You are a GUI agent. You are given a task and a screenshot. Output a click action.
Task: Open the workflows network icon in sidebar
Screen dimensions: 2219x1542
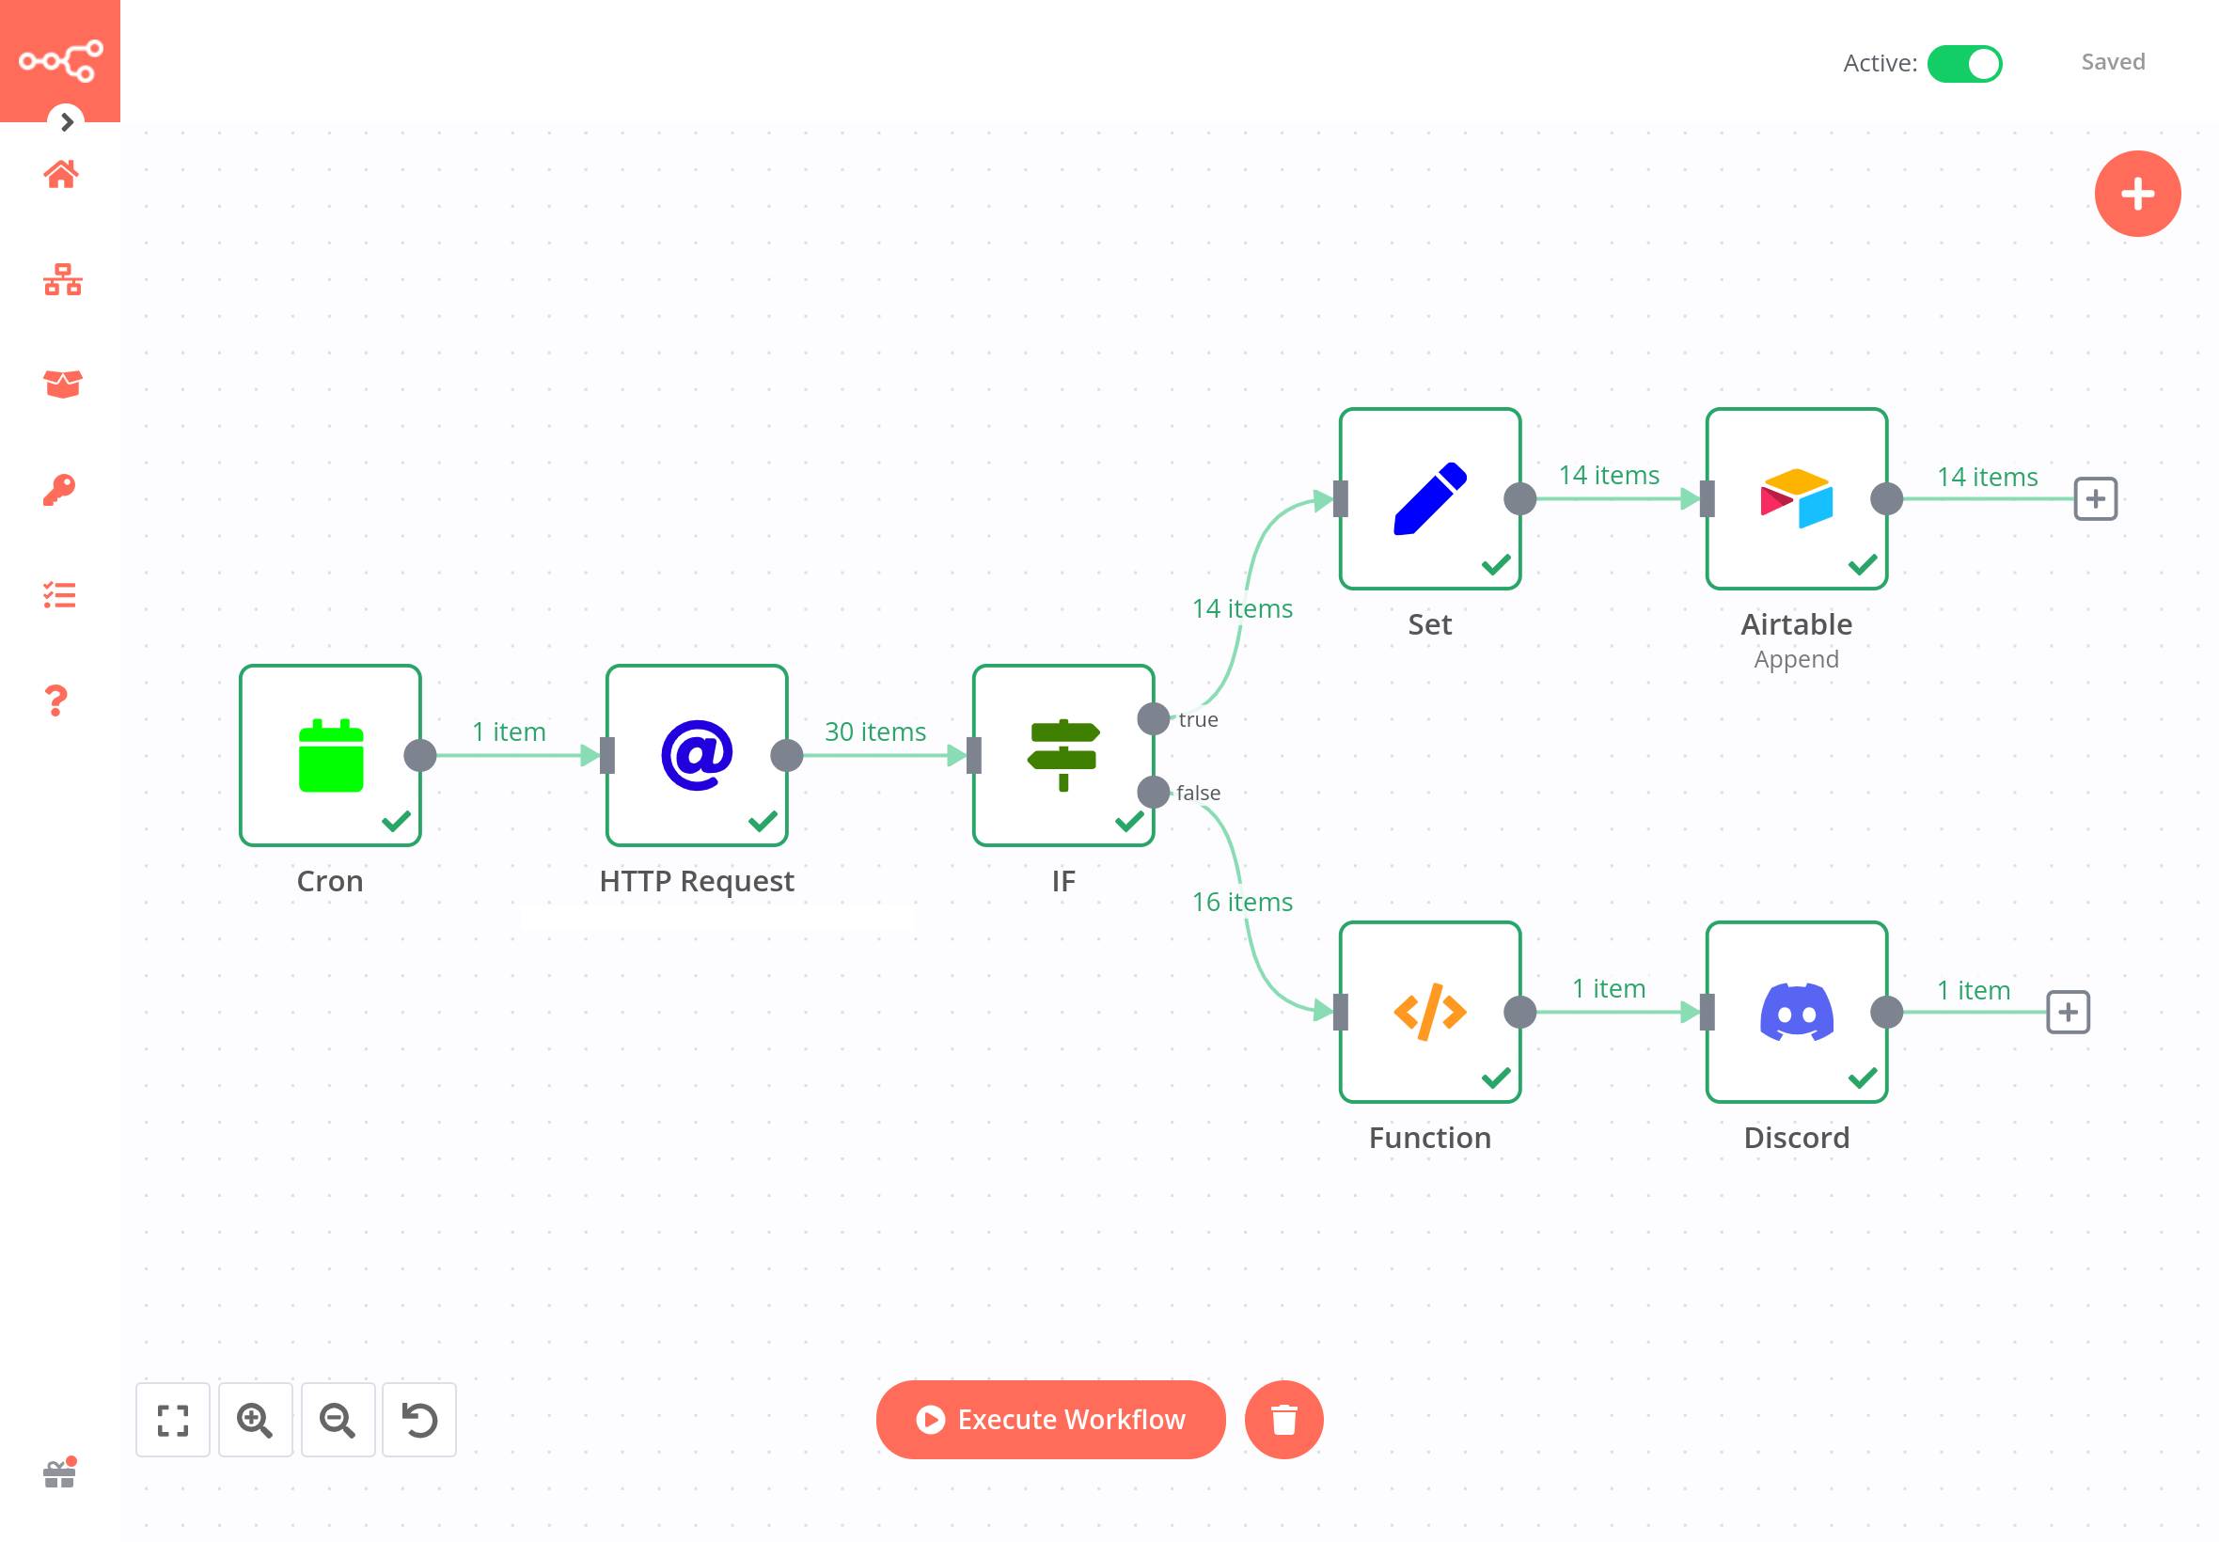click(62, 280)
